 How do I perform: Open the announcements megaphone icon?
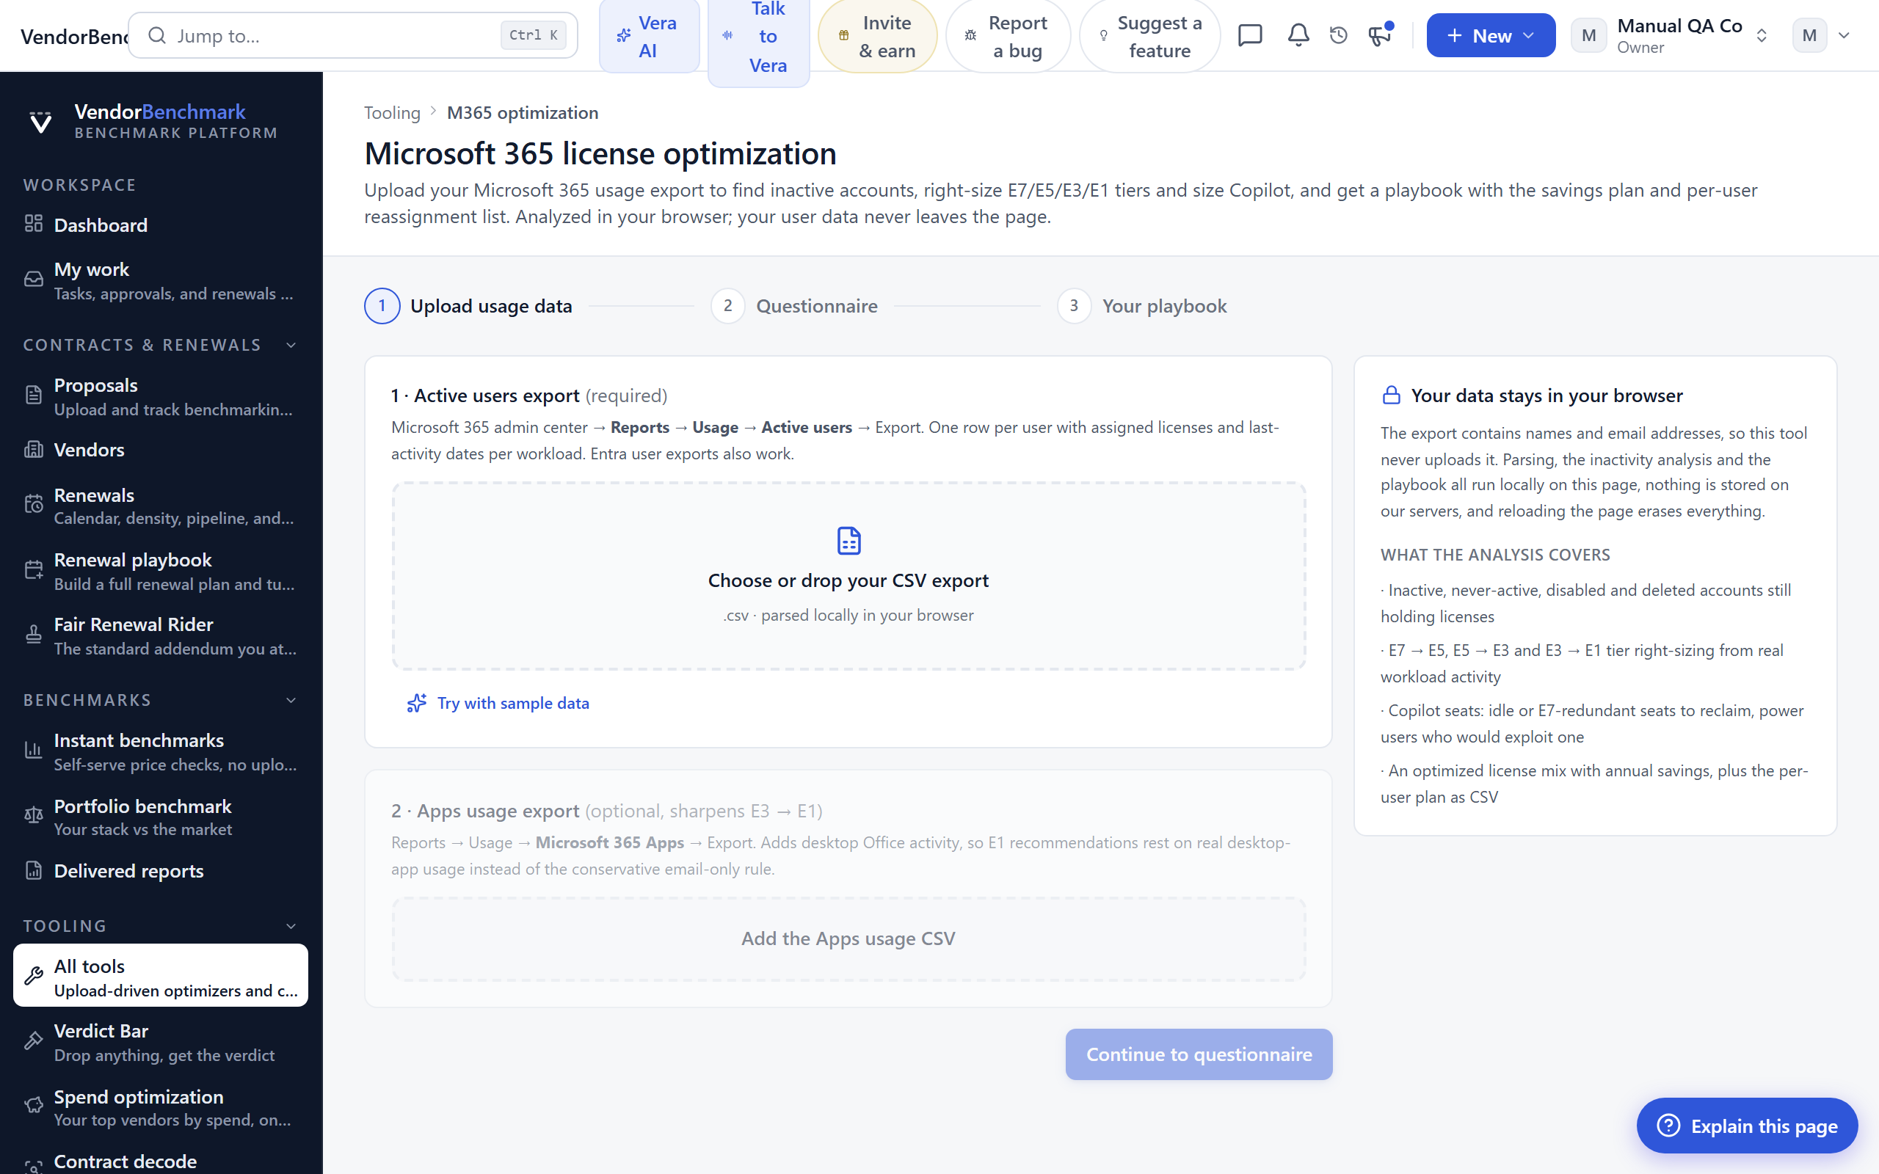click(x=1380, y=36)
